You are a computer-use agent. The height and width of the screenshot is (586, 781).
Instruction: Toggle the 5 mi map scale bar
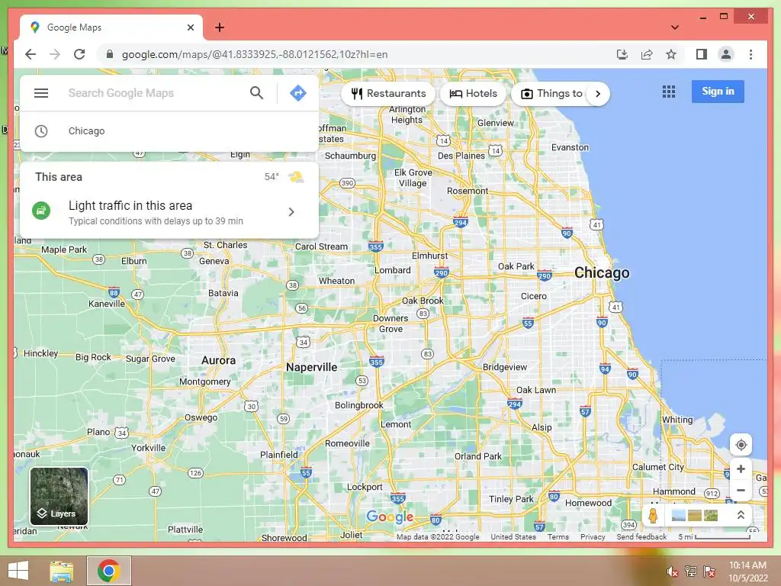coord(714,536)
